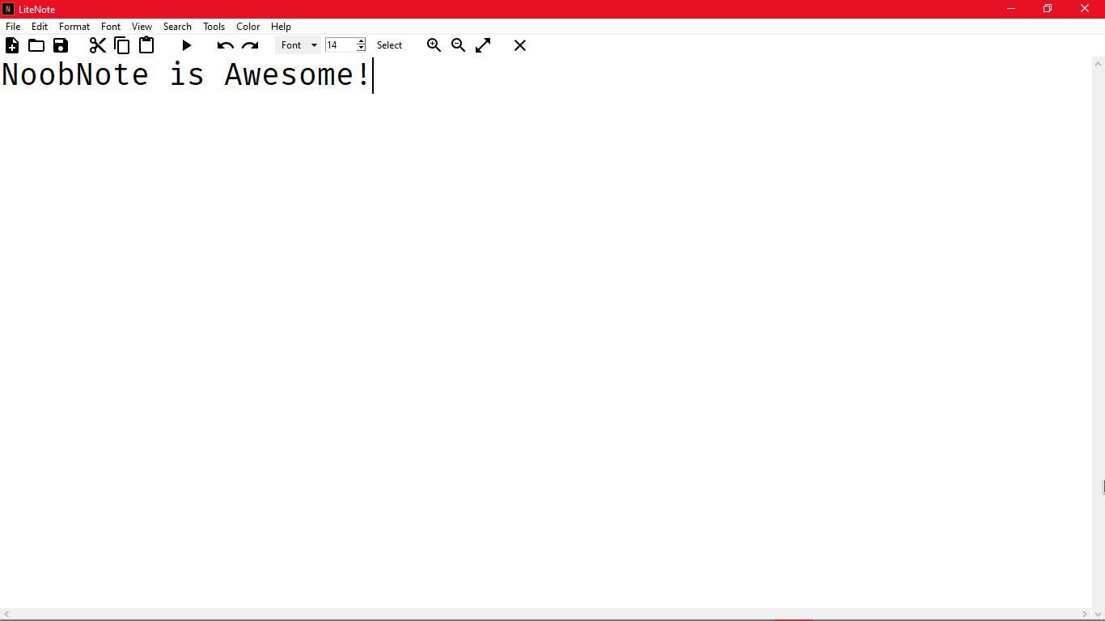Create a new file with the New icon

tap(12, 45)
